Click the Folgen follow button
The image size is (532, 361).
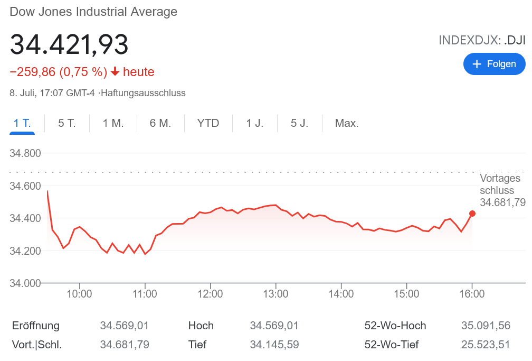(494, 64)
